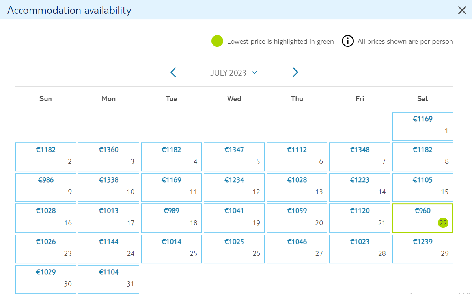Choose July 6 priced at €1112

pos(297,157)
